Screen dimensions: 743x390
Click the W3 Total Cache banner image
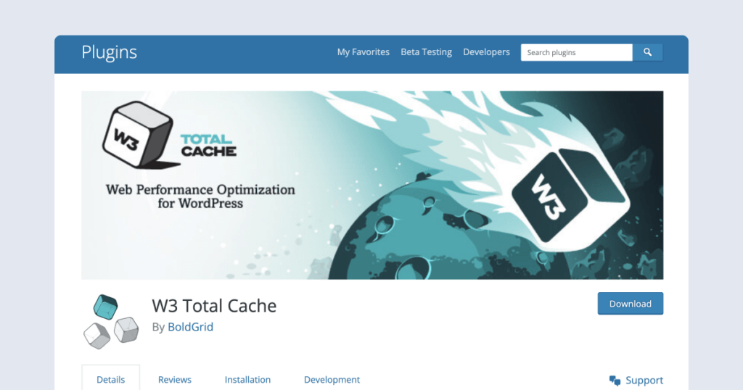(x=372, y=185)
